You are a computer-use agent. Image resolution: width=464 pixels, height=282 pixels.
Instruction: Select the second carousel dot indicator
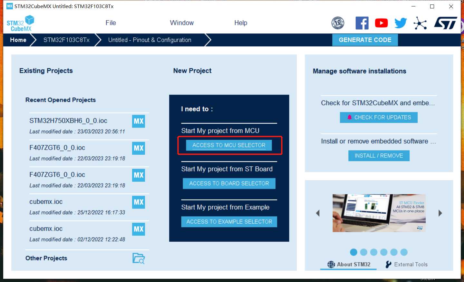point(364,252)
